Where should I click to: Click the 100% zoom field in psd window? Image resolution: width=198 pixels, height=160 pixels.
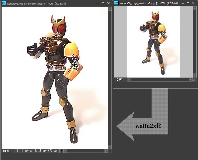(x=8, y=151)
